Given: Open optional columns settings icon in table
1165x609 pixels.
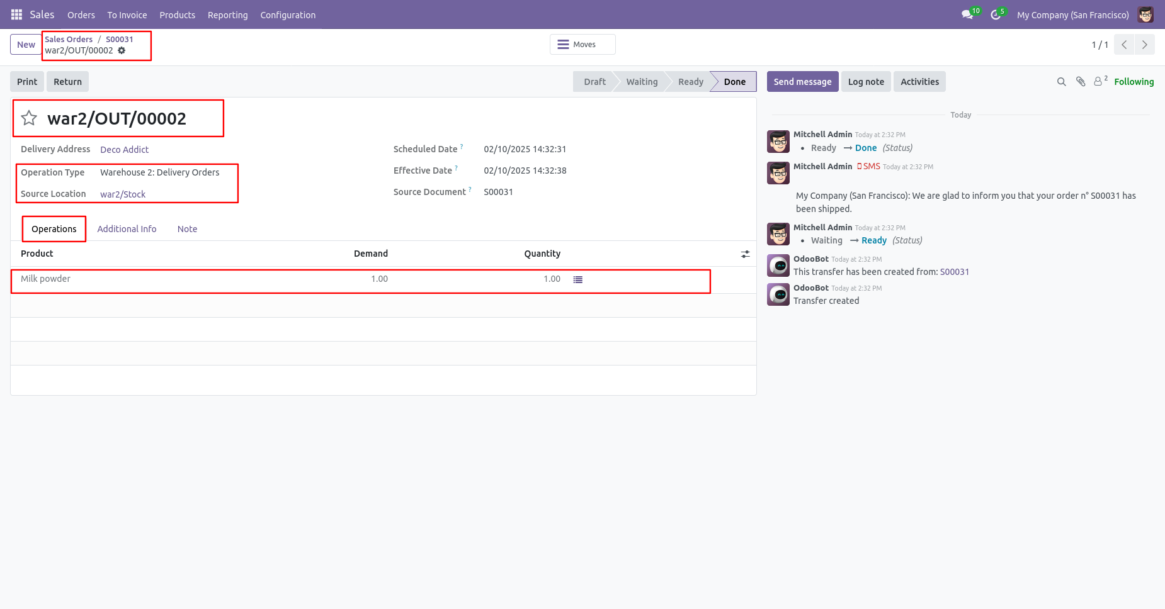Looking at the screenshot, I should pos(745,254).
